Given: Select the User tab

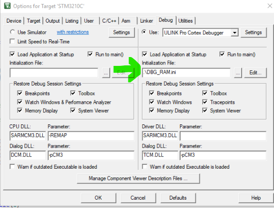Looking at the screenshot, I should coord(89,21).
